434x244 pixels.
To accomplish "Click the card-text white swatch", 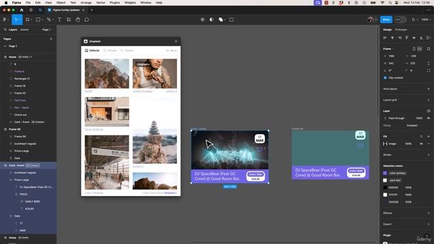I will point(385,180).
